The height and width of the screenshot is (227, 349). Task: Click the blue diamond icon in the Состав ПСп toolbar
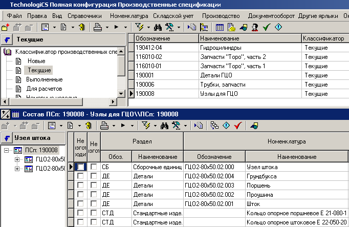point(226,126)
